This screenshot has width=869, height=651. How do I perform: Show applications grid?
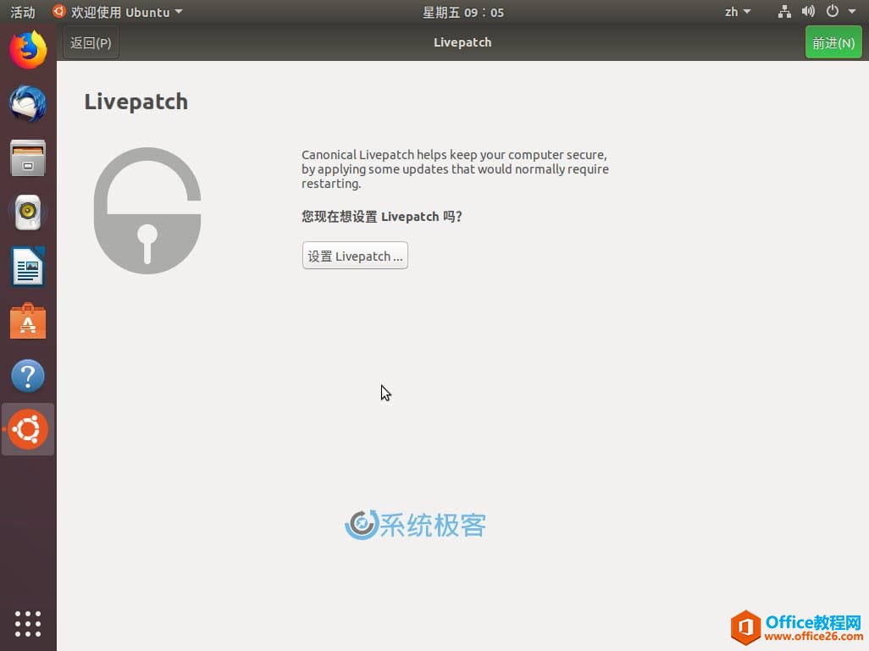(28, 624)
